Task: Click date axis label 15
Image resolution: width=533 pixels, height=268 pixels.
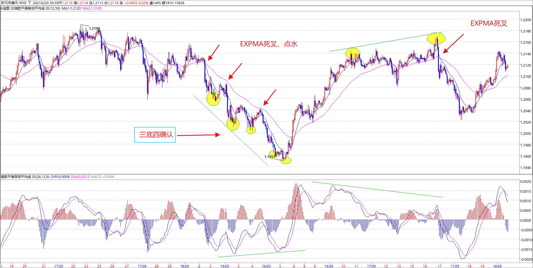Action: pos(412,266)
